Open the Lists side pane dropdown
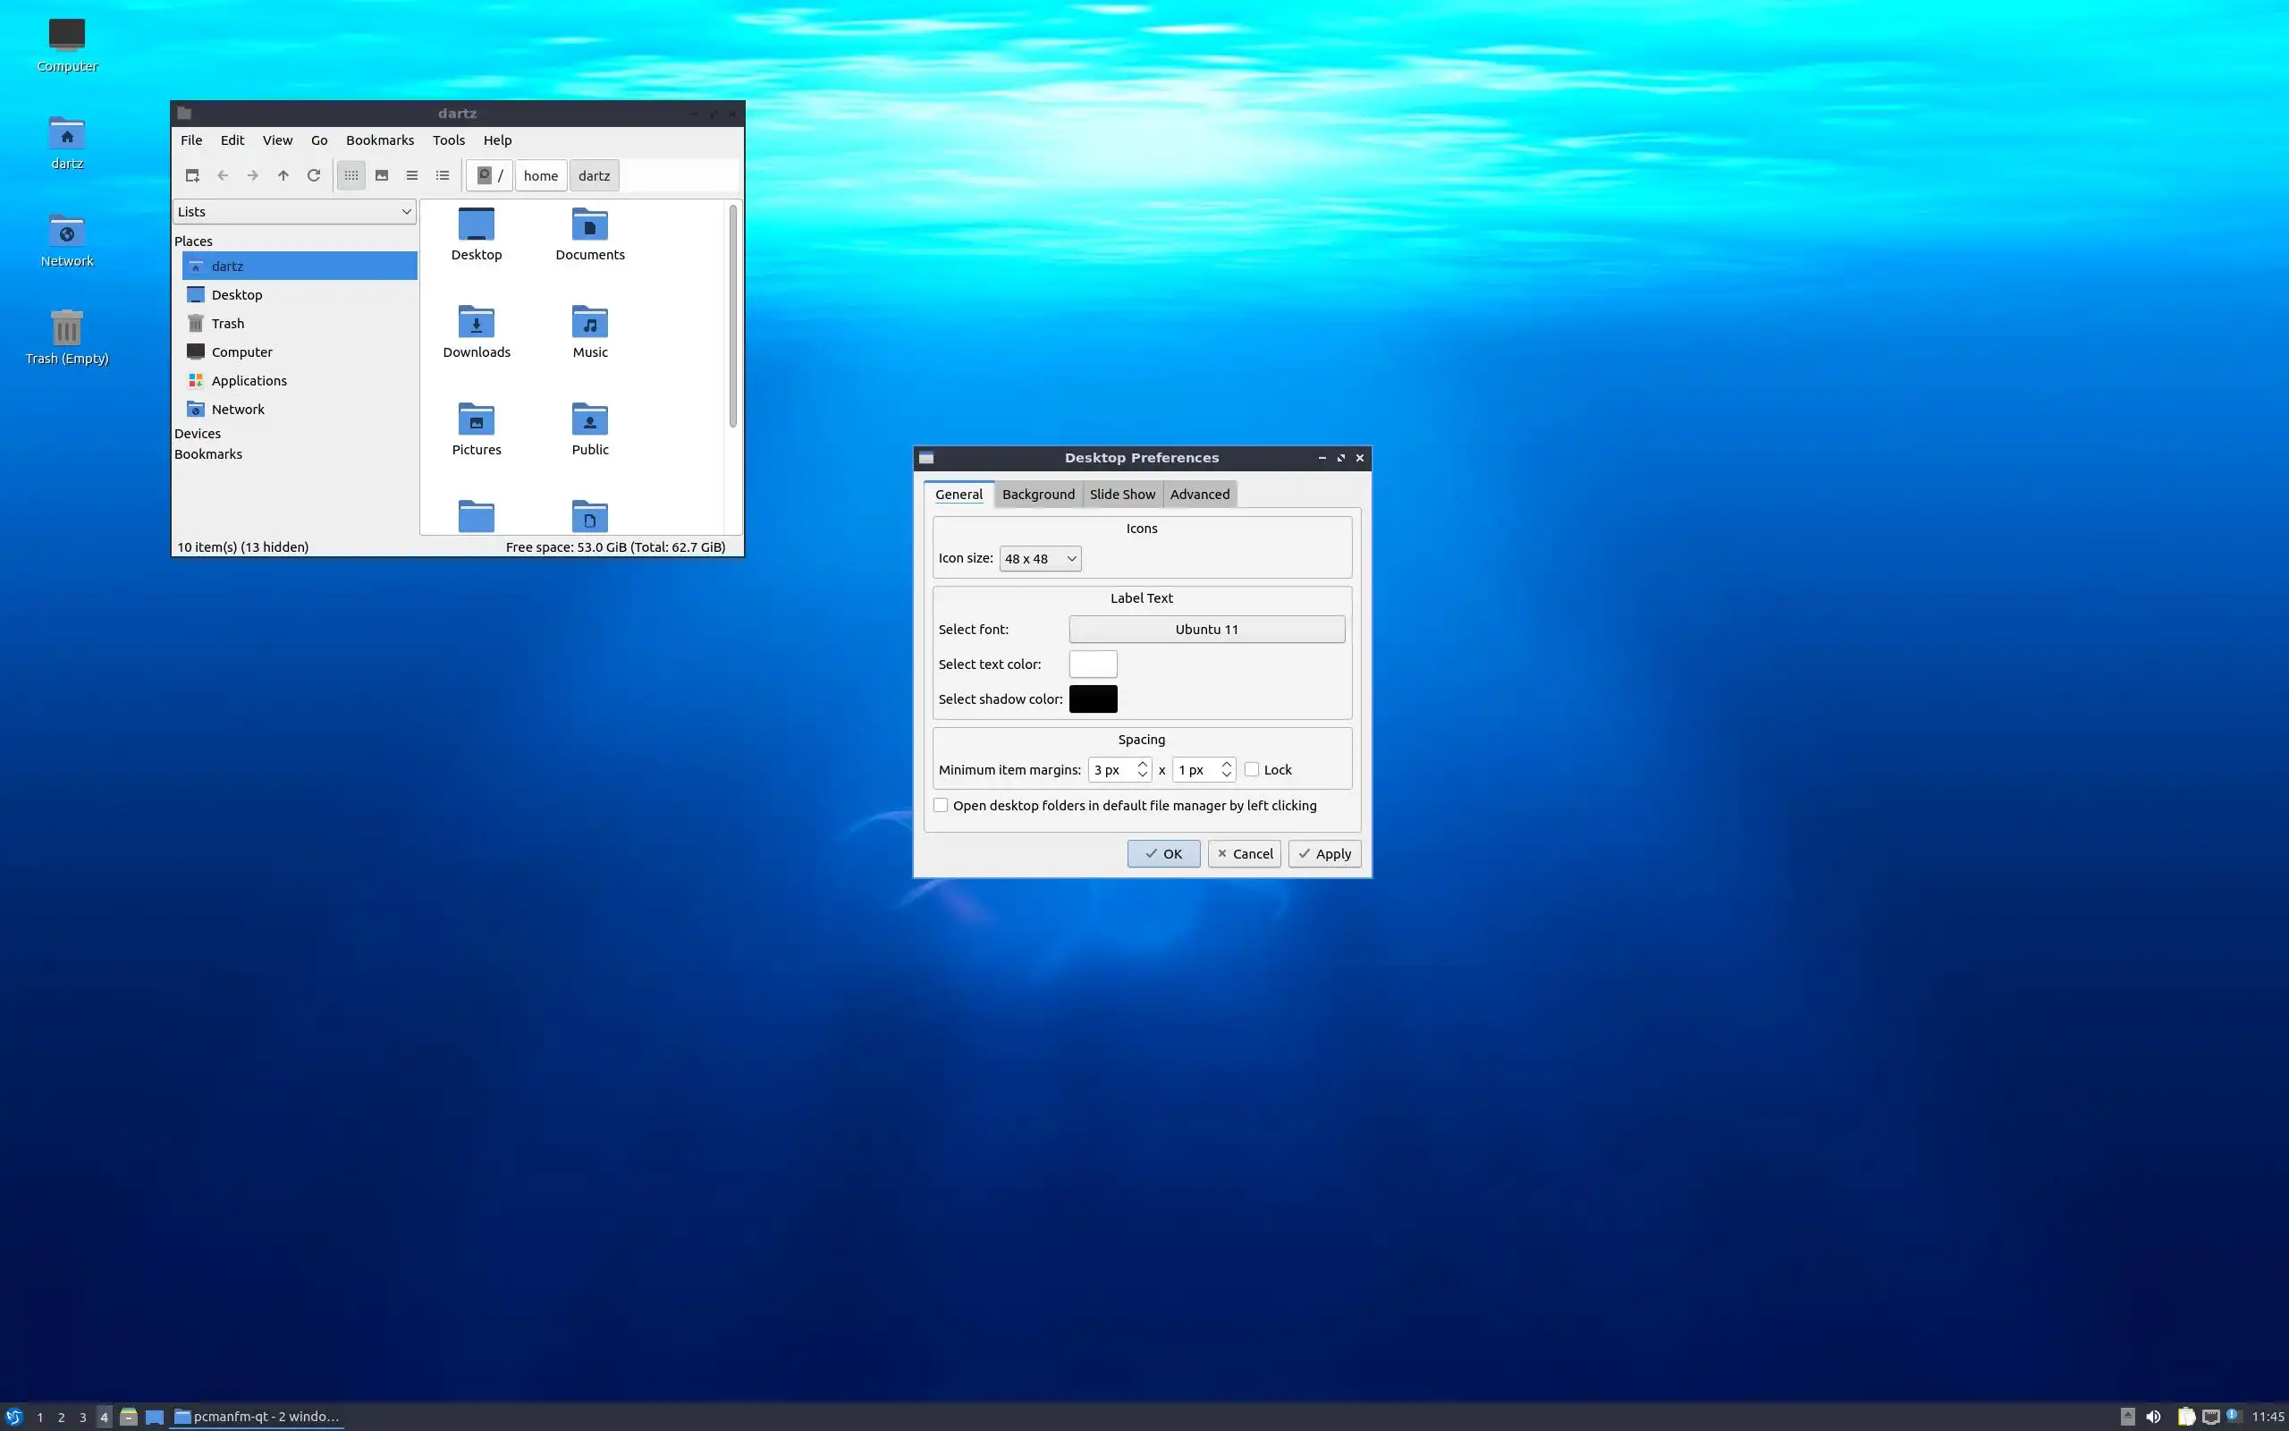 pyautogui.click(x=294, y=212)
